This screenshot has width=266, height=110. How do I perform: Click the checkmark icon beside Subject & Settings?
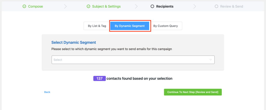coord(88,6)
